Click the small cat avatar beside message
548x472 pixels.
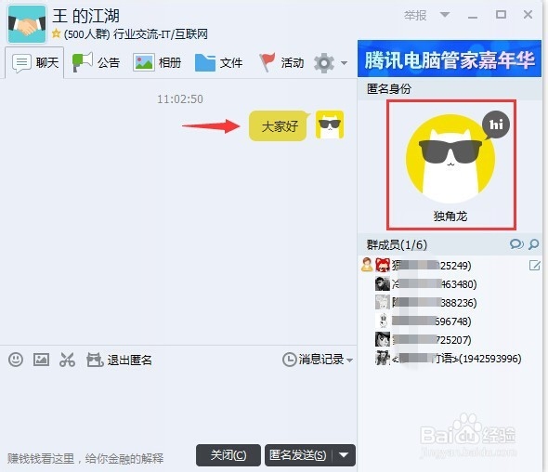click(x=330, y=125)
